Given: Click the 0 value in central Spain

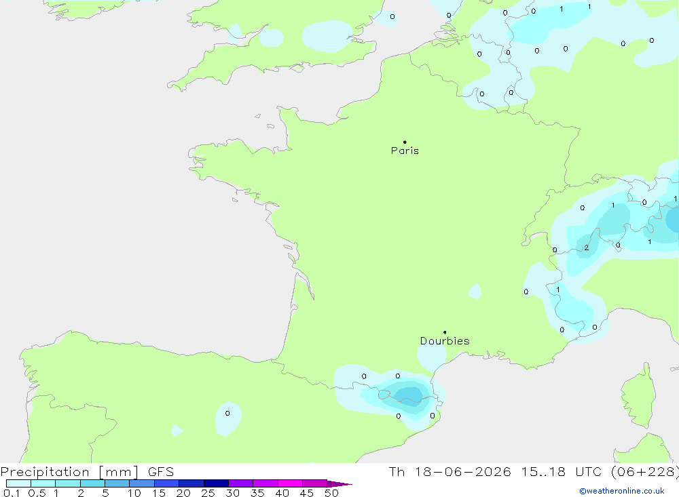Looking at the screenshot, I should coord(227,414).
